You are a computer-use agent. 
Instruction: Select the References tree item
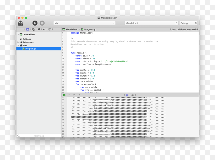[x=28, y=42]
